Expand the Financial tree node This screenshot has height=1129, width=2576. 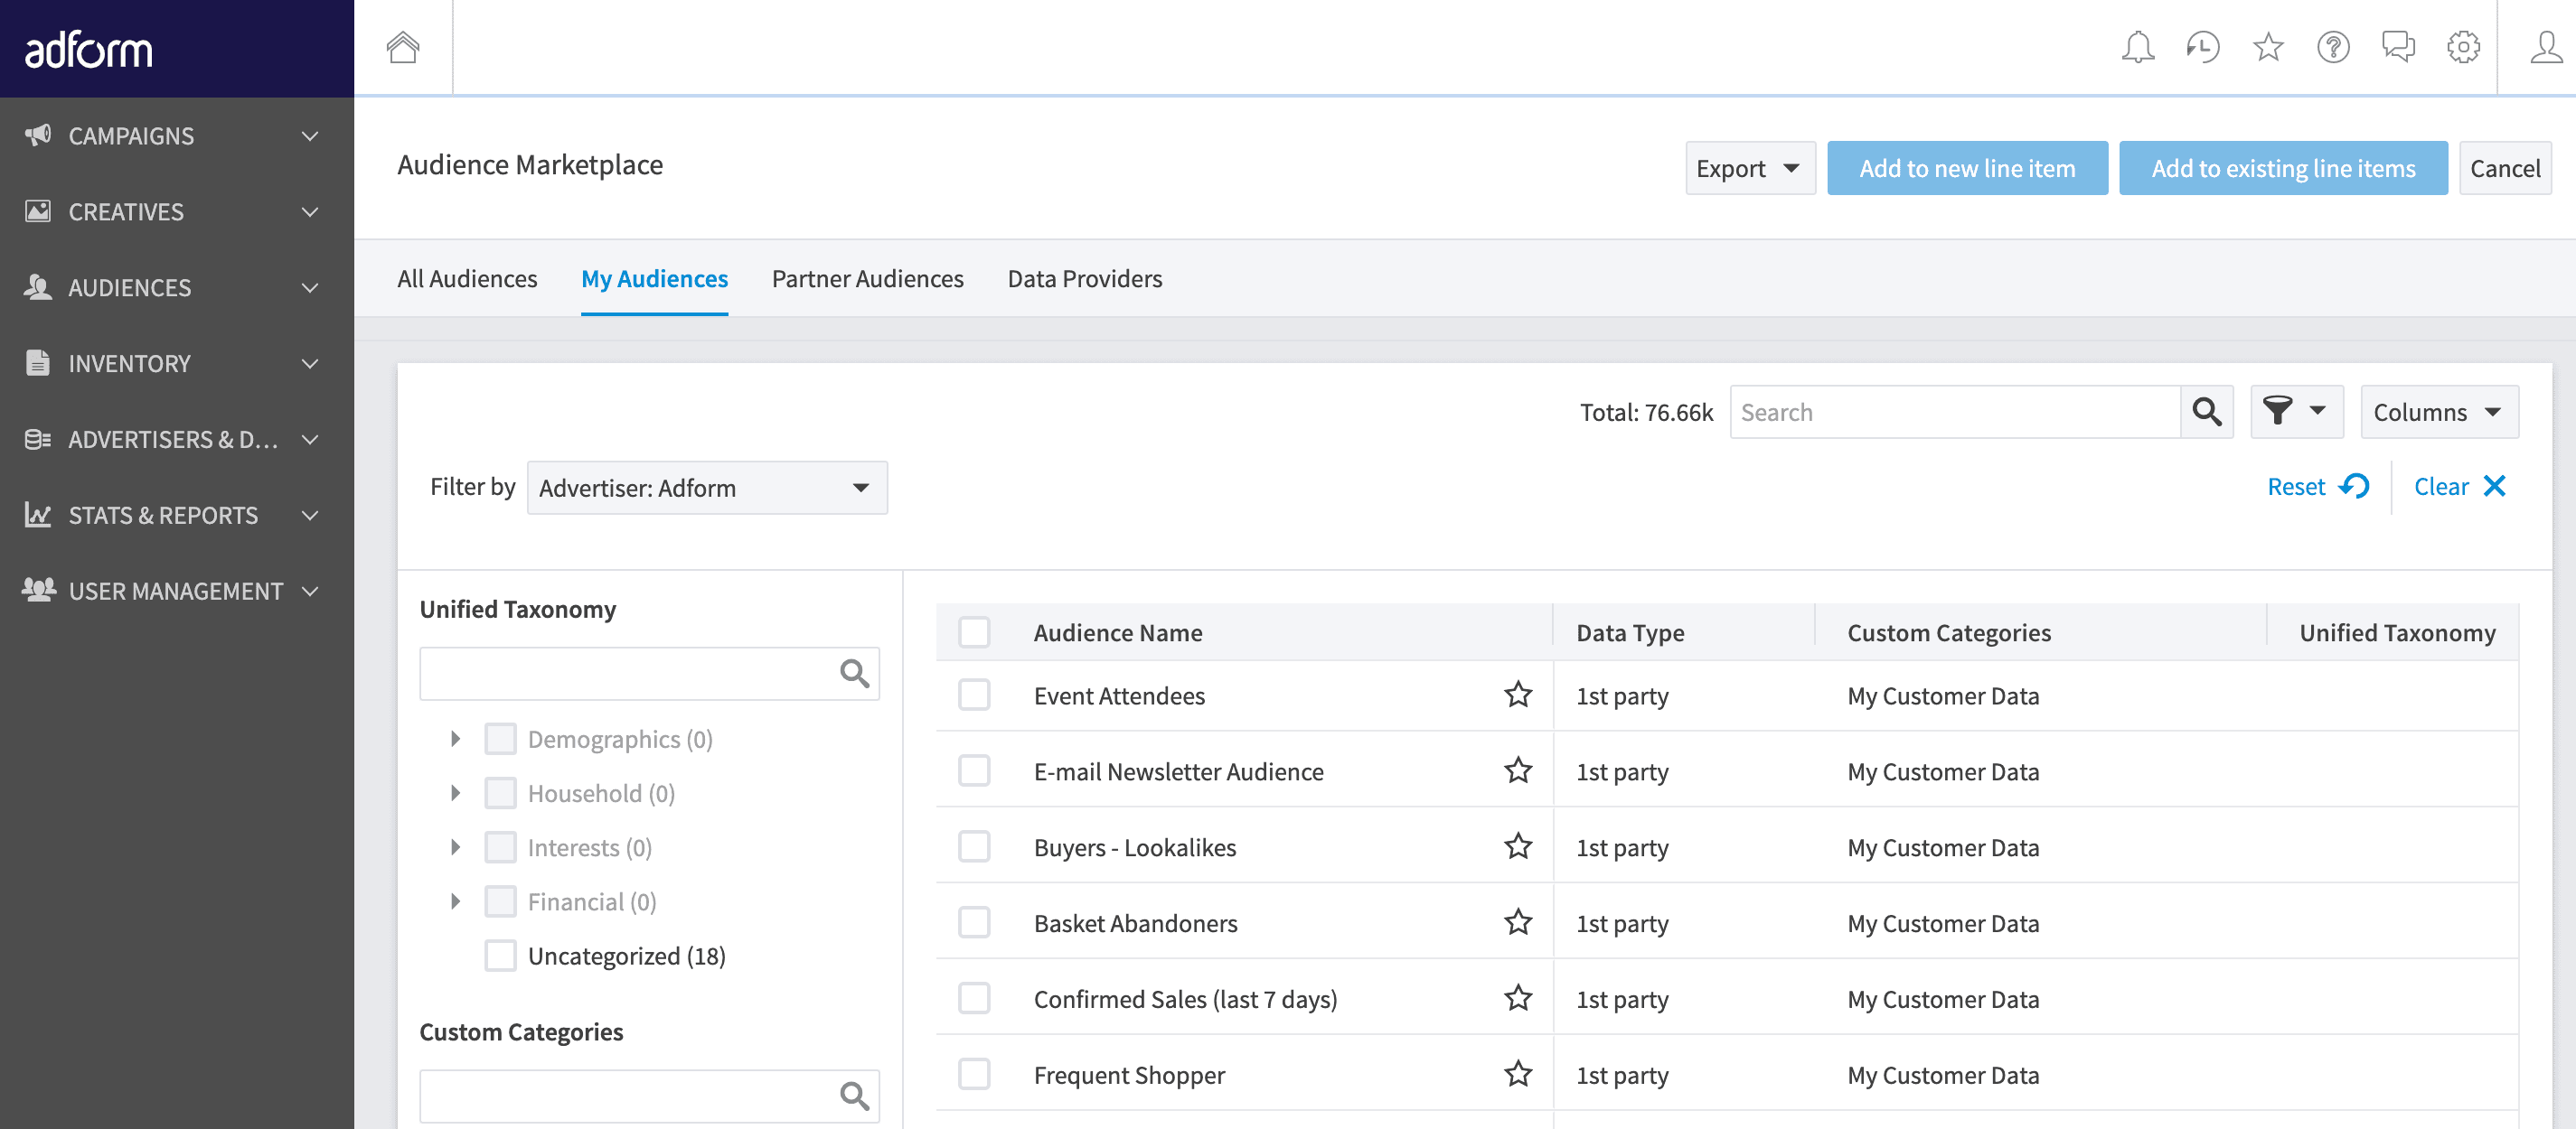[x=455, y=901]
